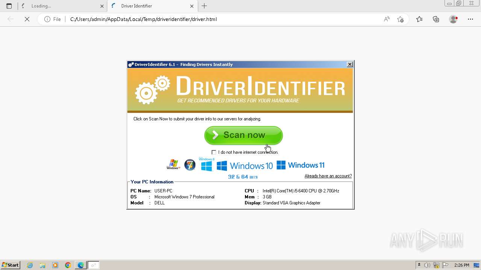Open volume control in tray

click(x=427, y=265)
